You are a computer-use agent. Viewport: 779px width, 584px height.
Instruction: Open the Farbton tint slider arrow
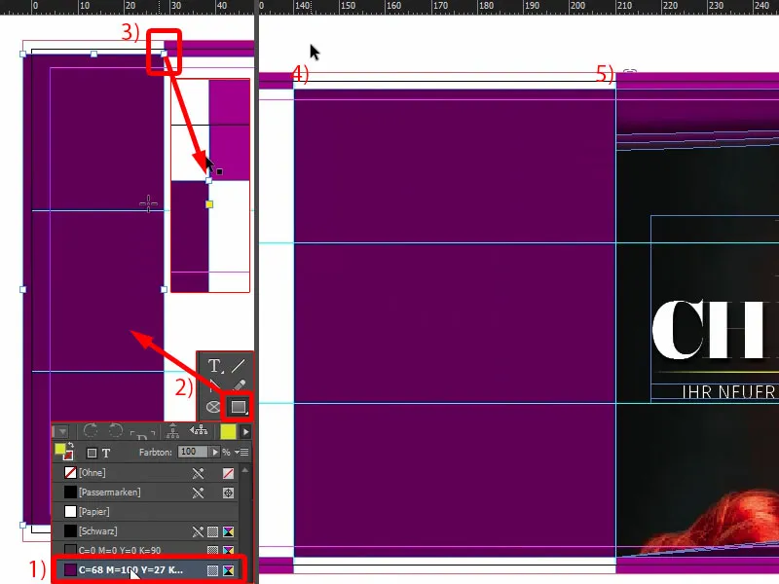click(x=214, y=452)
